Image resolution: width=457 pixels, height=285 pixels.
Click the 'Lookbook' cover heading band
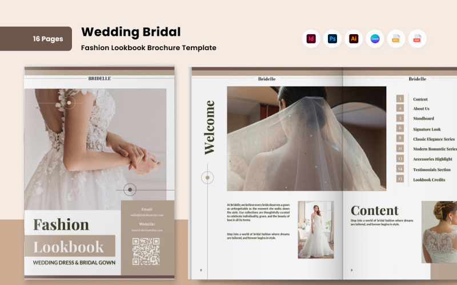(70, 246)
